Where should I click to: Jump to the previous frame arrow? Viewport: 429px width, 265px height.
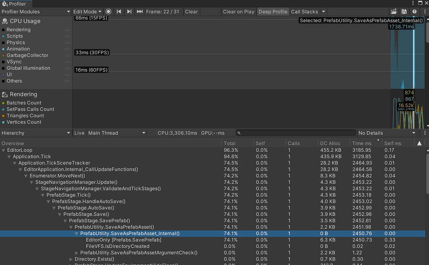point(119,12)
